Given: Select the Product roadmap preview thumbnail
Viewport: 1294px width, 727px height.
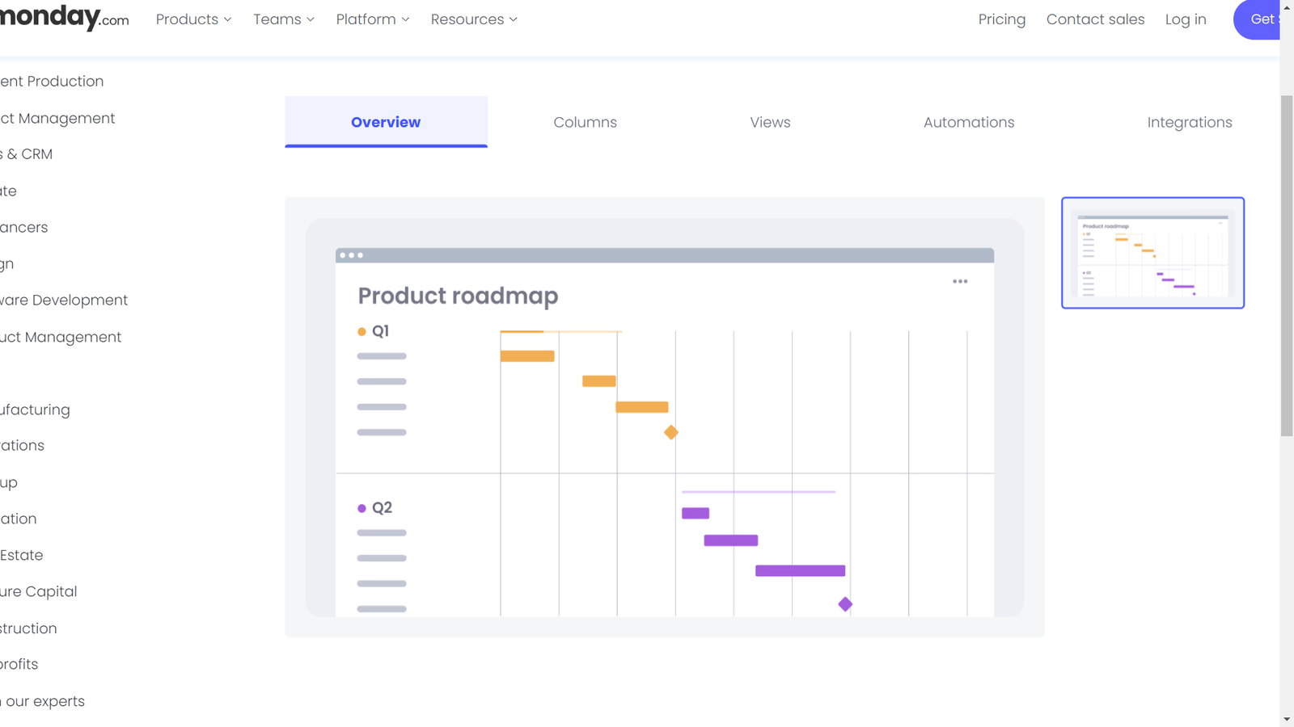Looking at the screenshot, I should point(1152,253).
